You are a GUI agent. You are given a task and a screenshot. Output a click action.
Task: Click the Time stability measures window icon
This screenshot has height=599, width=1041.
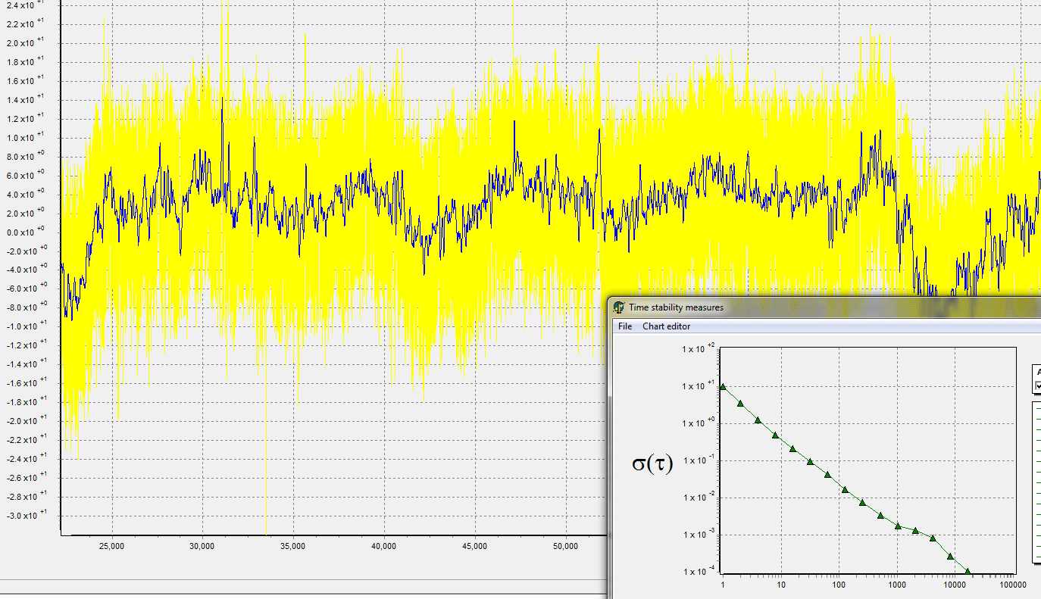(x=619, y=307)
